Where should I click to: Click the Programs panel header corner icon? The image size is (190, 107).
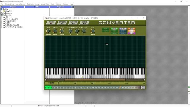point(72,7)
